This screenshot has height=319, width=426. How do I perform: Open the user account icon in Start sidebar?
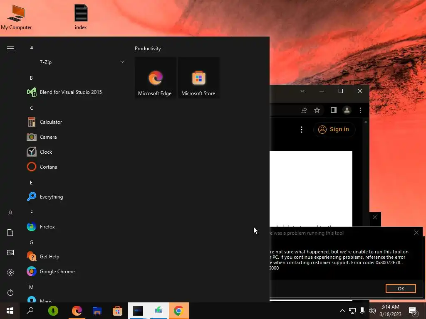pos(10,213)
